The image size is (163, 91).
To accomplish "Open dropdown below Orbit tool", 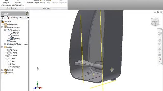I will (160, 52).
